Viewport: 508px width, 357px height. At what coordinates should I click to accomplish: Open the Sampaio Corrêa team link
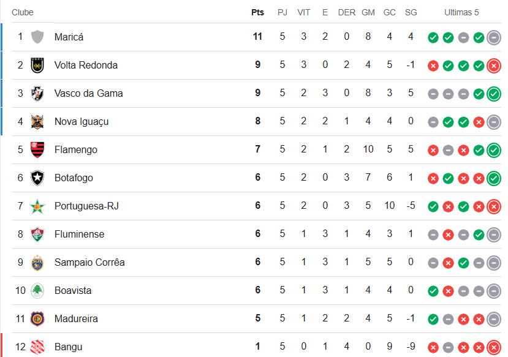(x=89, y=262)
